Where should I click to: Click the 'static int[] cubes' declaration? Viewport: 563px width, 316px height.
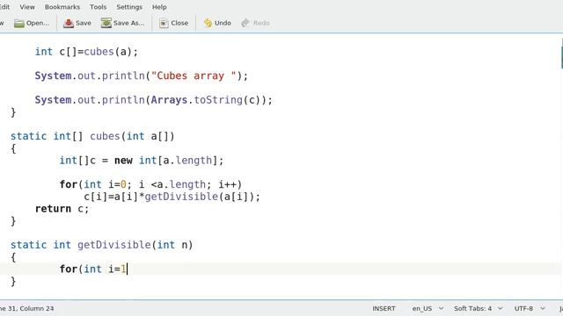(x=92, y=136)
